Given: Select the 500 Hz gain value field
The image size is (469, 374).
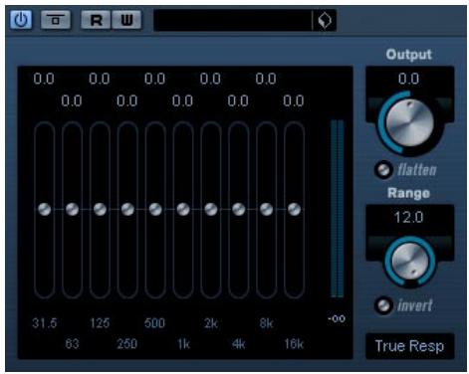Looking at the screenshot, I should [155, 79].
